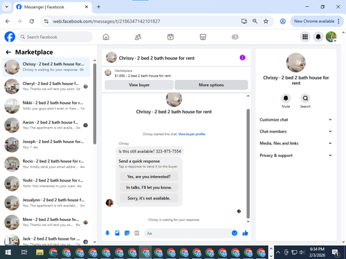
Task: Expand the Customize chat section
Action: click(x=295, y=119)
